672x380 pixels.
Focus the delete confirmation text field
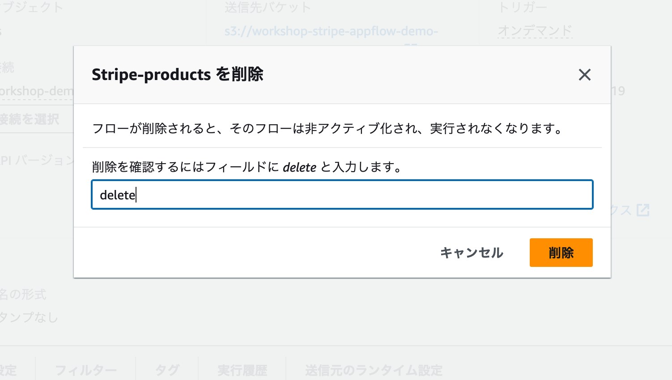click(x=342, y=194)
